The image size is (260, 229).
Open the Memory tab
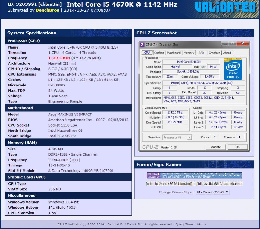pyautogui.click(x=189, y=53)
